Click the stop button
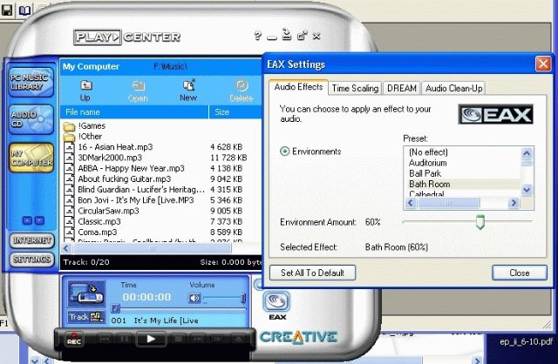The height and width of the screenshot is (364, 558). point(179,339)
